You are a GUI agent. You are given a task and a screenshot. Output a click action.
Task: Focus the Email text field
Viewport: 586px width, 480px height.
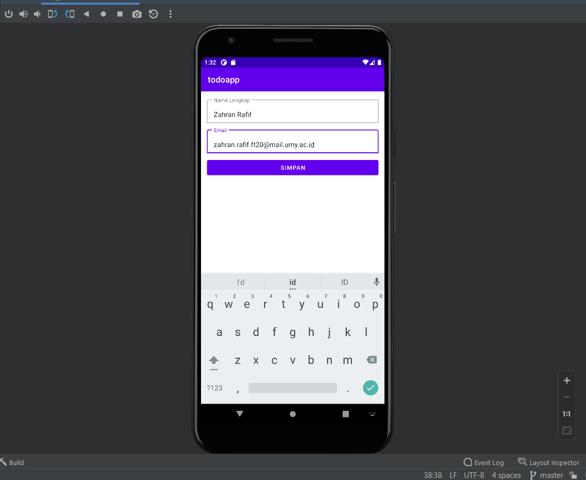pyautogui.click(x=292, y=141)
